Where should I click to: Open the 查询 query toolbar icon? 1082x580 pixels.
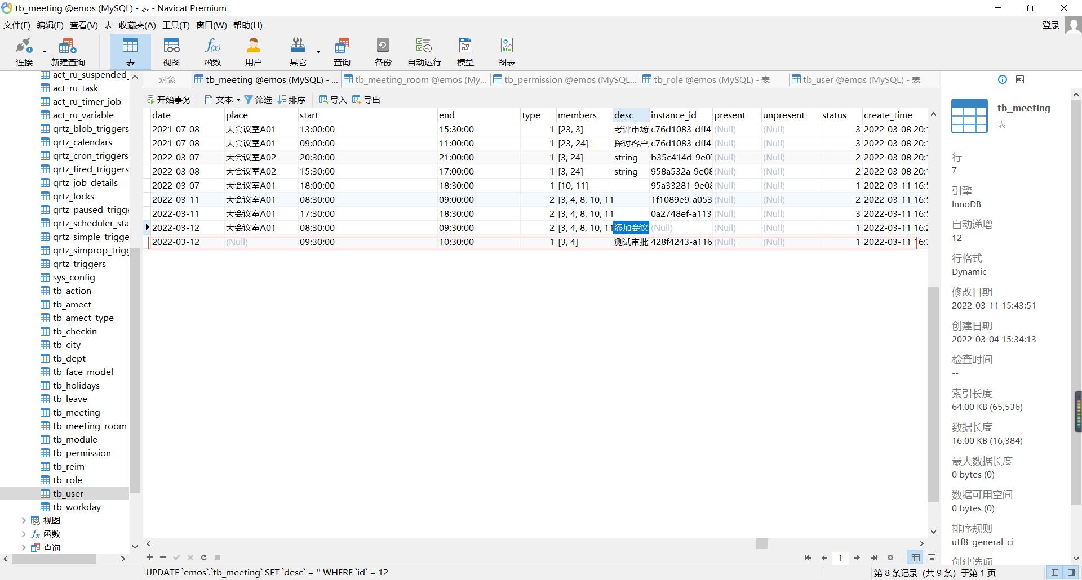[342, 52]
